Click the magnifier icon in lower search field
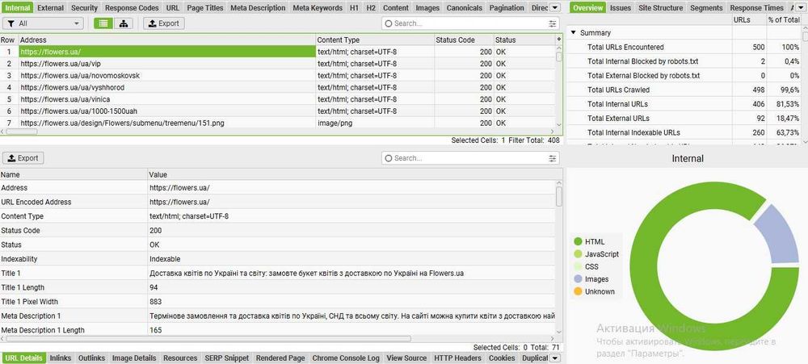 tap(389, 158)
